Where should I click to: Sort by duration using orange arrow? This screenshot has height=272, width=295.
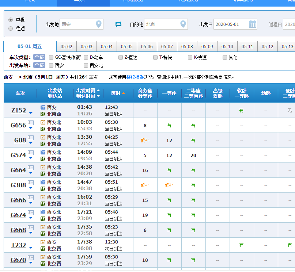pos(124,93)
